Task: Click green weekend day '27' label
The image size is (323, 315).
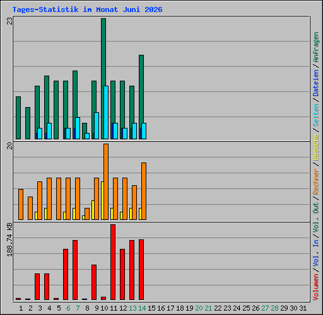Action: pyautogui.click(x=265, y=308)
